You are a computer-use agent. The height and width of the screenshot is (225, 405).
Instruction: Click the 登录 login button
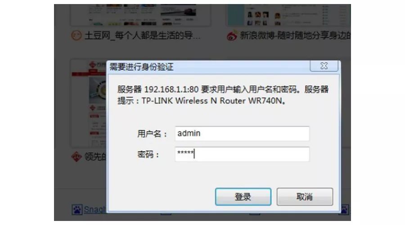(243, 197)
